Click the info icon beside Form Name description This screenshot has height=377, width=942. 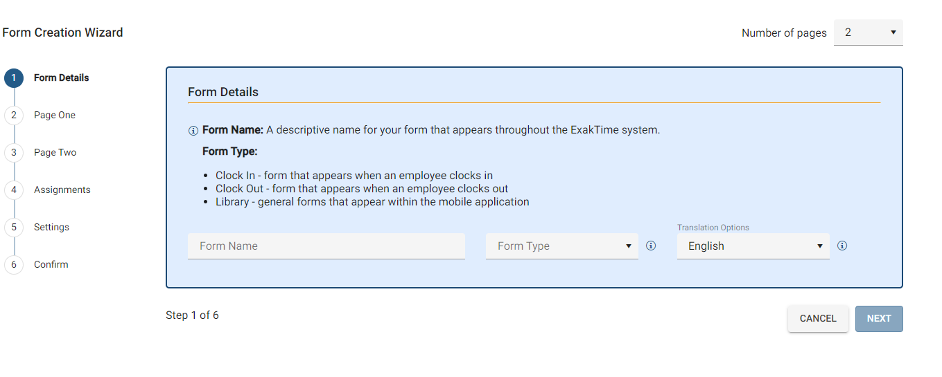[x=193, y=131]
